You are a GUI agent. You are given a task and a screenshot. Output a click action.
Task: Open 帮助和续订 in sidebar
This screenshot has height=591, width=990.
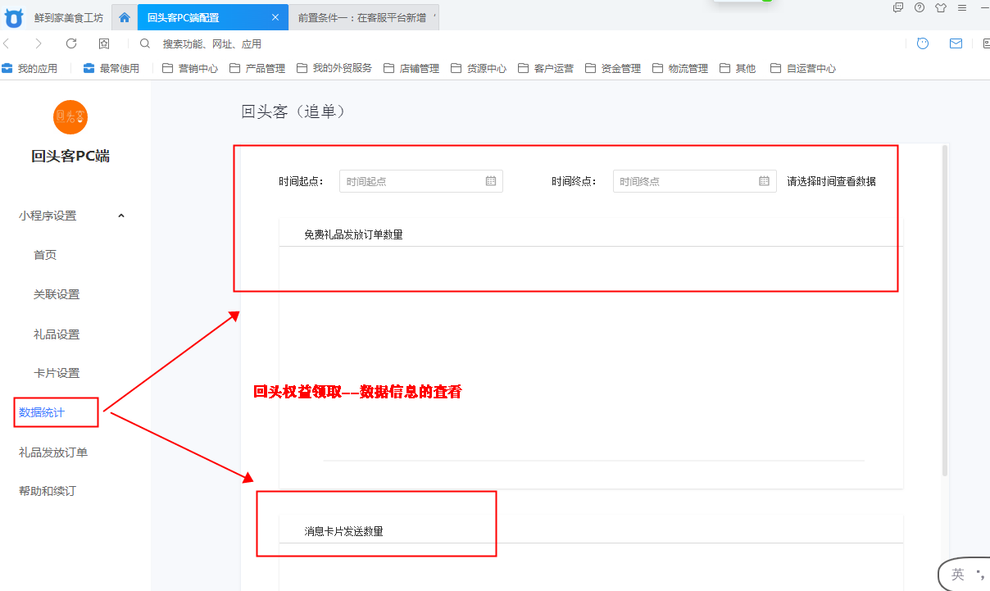48,491
